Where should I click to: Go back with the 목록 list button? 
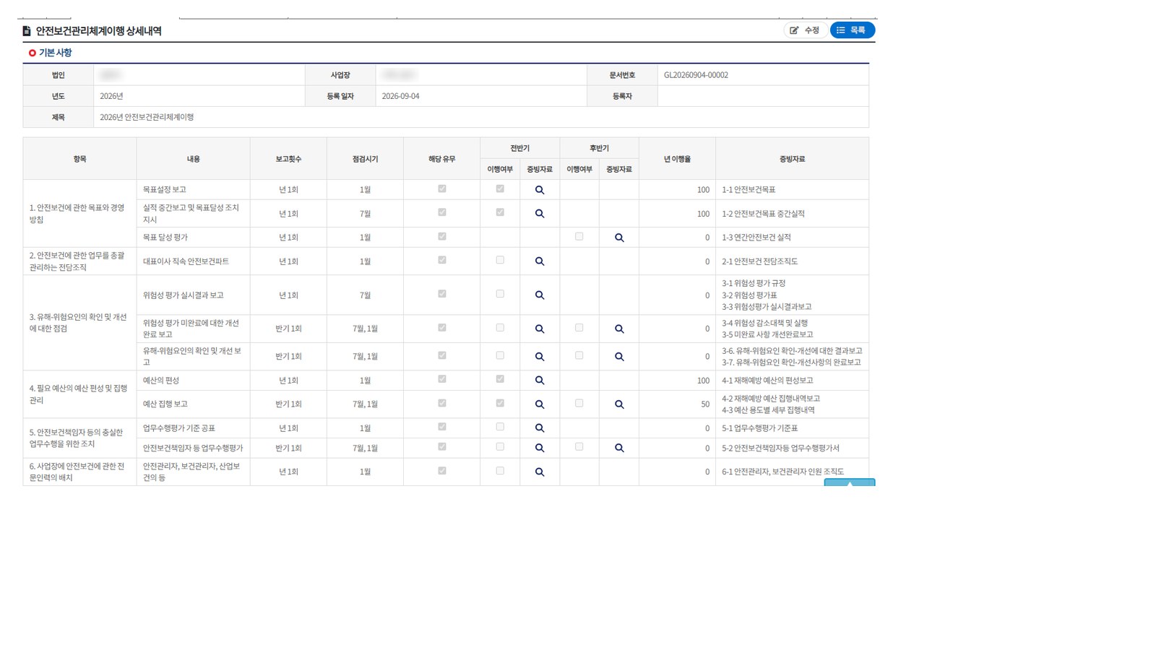pyautogui.click(x=853, y=30)
